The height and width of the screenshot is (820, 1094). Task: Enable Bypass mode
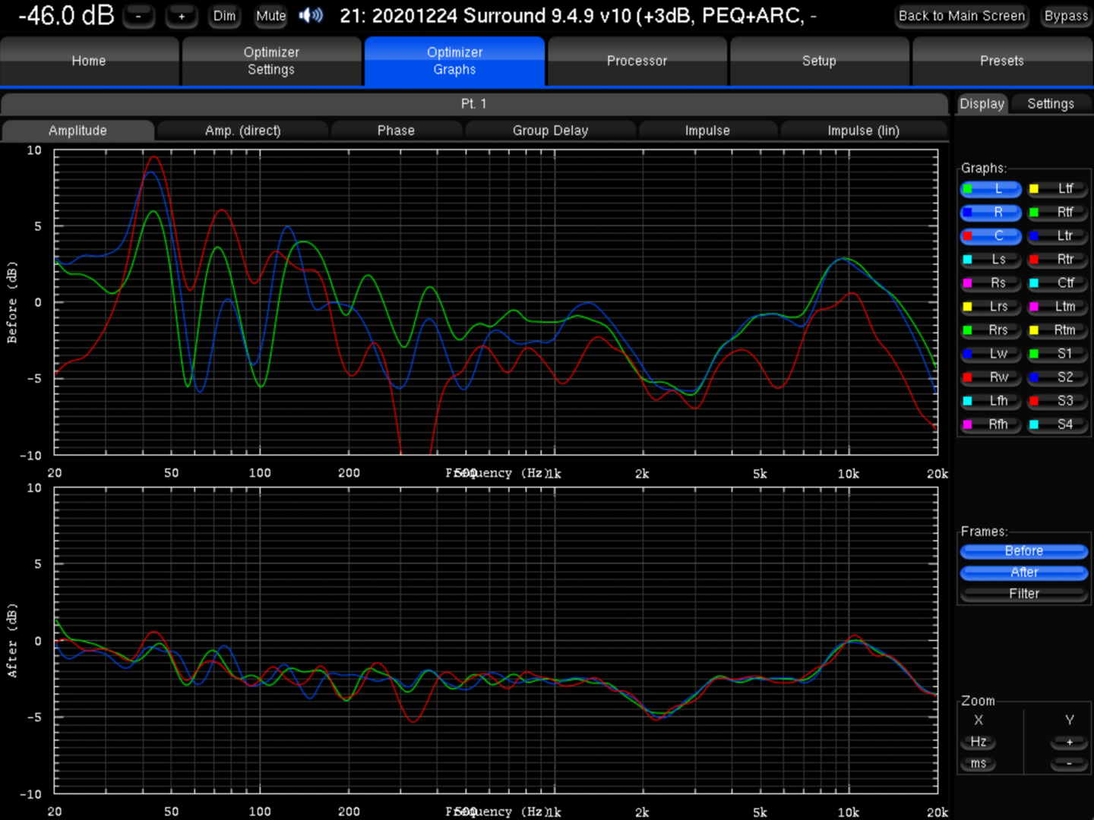click(1066, 16)
